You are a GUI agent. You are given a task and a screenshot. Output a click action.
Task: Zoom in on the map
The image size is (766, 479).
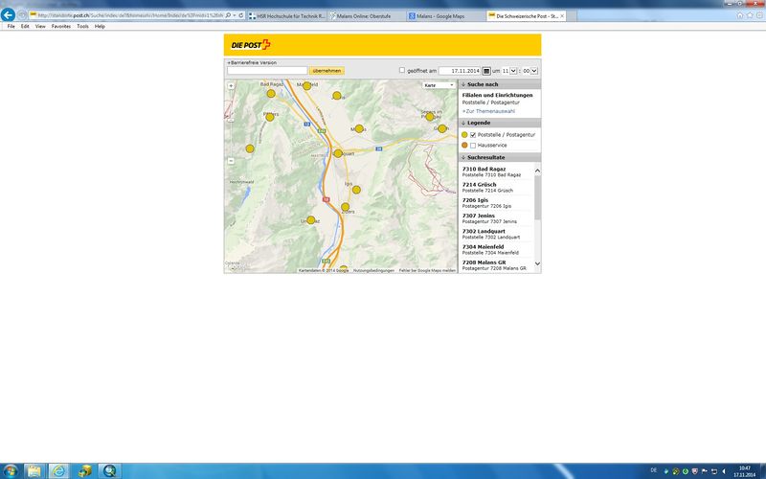231,86
